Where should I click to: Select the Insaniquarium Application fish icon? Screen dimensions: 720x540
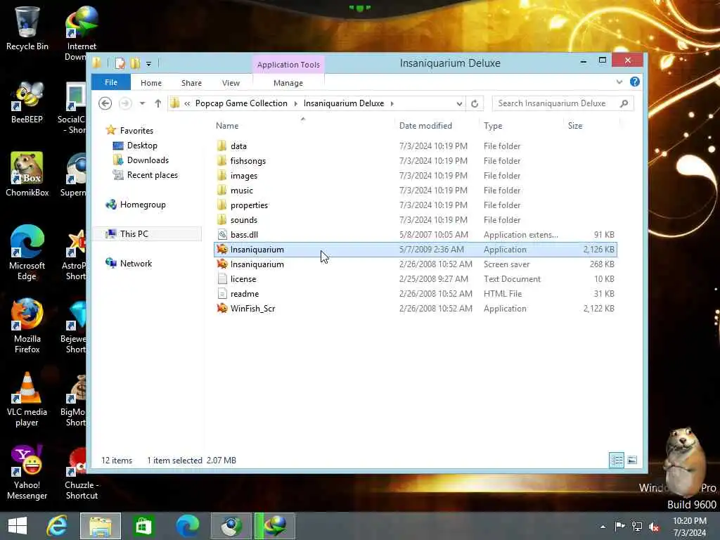coord(222,250)
